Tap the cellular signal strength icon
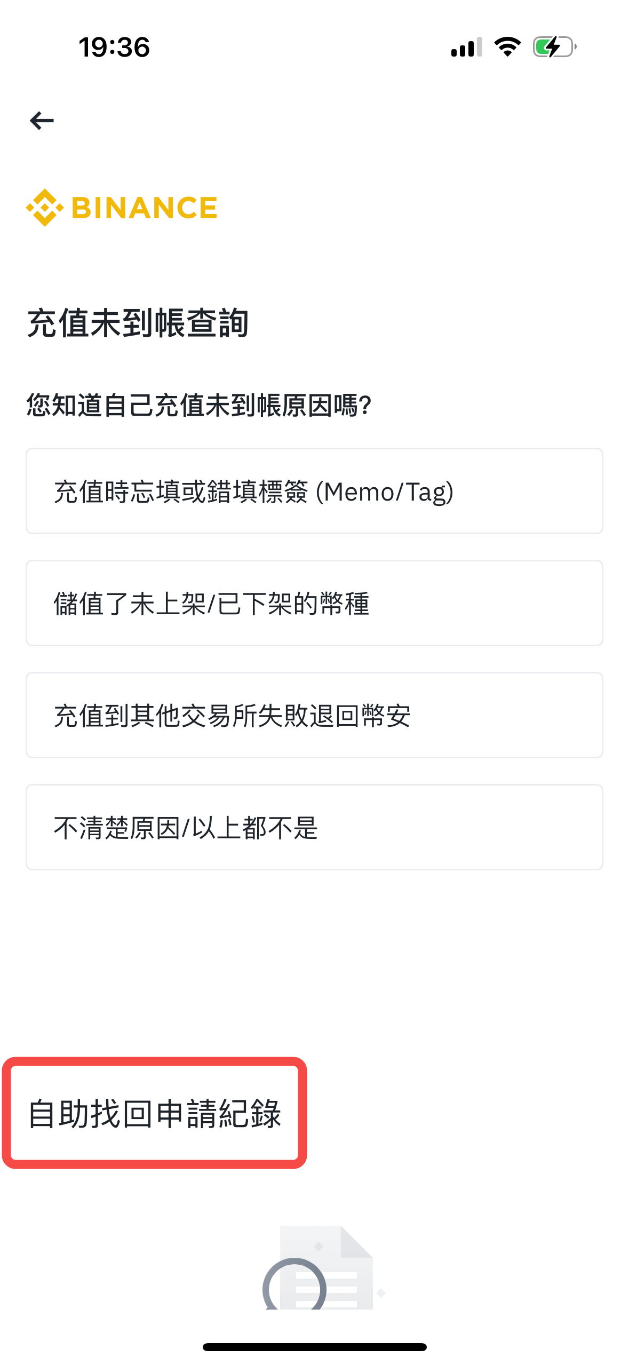Image resolution: width=629 pixels, height=1364 pixels. click(465, 48)
